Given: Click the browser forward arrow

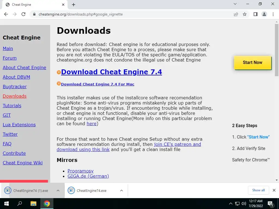Looking at the screenshot, I should [x=15, y=14].
